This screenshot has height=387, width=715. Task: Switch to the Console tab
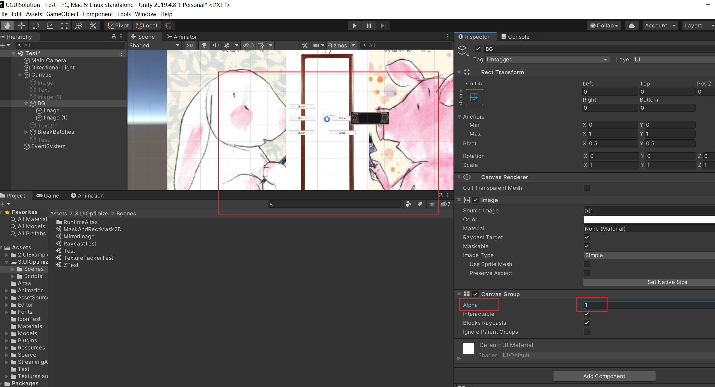tap(516, 37)
